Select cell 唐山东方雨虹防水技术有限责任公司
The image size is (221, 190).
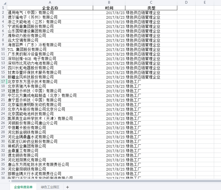pyautogui.click(x=50, y=164)
